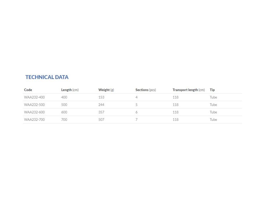Click transport length 118 in WAA232-500 row

[175, 105]
